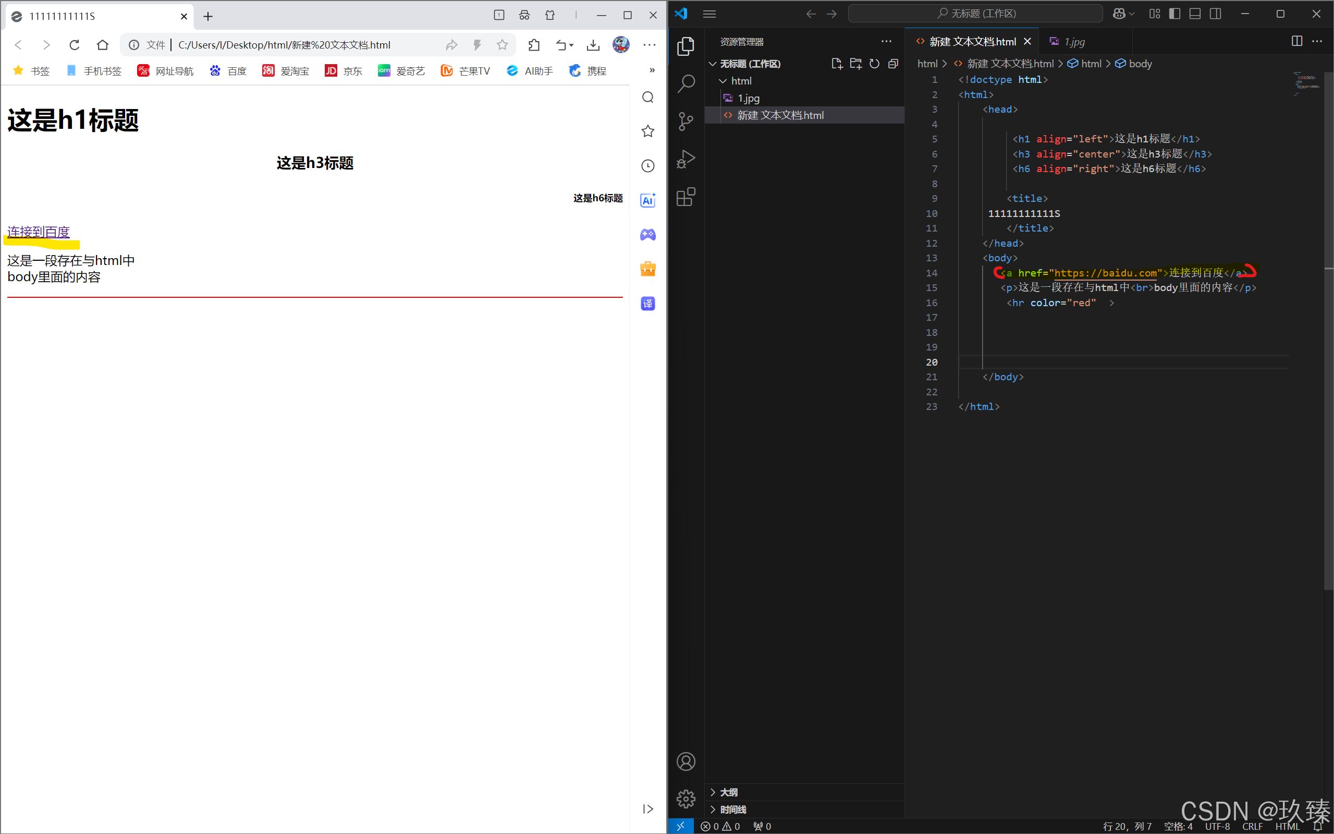Open the Extensions view
The image size is (1334, 834).
click(686, 197)
